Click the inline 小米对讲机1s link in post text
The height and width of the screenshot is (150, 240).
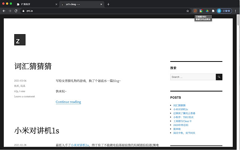(x=80, y=145)
